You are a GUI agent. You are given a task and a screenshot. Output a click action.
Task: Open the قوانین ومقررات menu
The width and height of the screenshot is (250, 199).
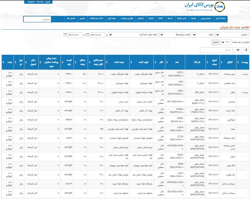point(127,18)
